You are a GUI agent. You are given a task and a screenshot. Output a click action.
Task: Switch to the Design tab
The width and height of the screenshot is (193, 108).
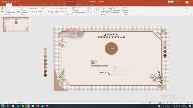(21, 5)
